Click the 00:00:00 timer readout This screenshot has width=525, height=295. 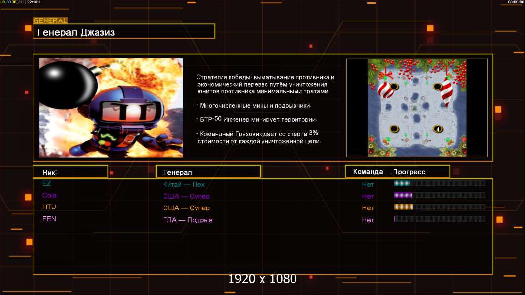516,2
